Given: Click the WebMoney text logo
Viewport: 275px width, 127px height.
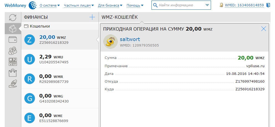Looking at the screenshot, I should pos(15,6).
